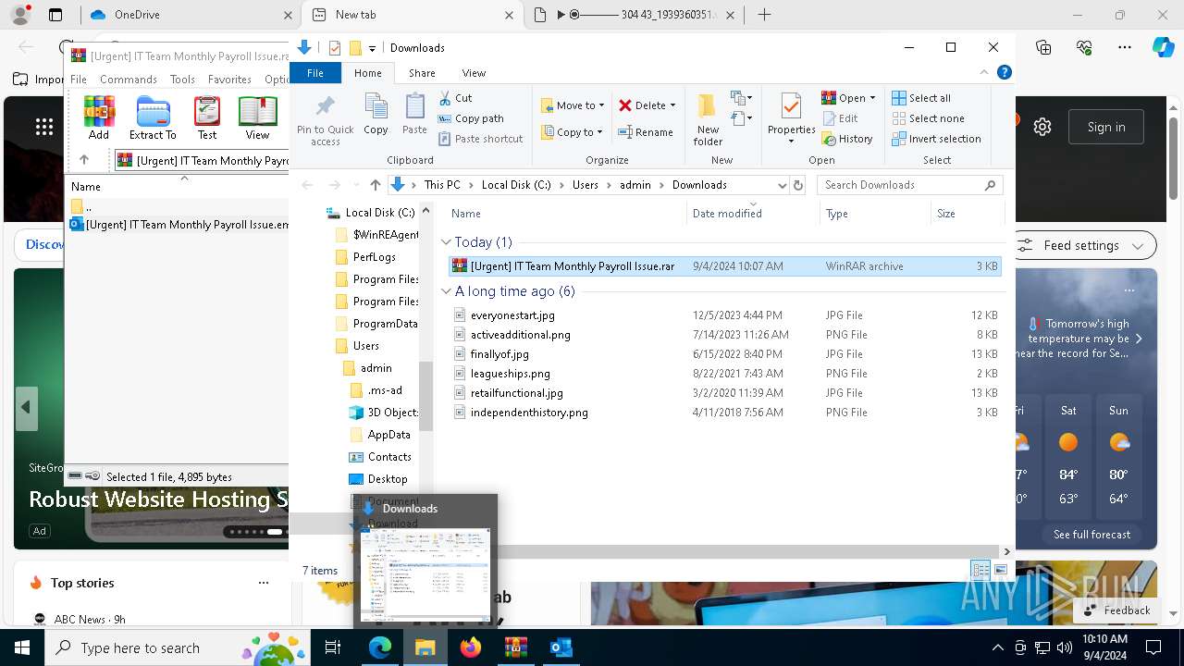Screen dimensions: 1184x666
Task: Open Explorer Help question mark icon
Action: click(1004, 72)
